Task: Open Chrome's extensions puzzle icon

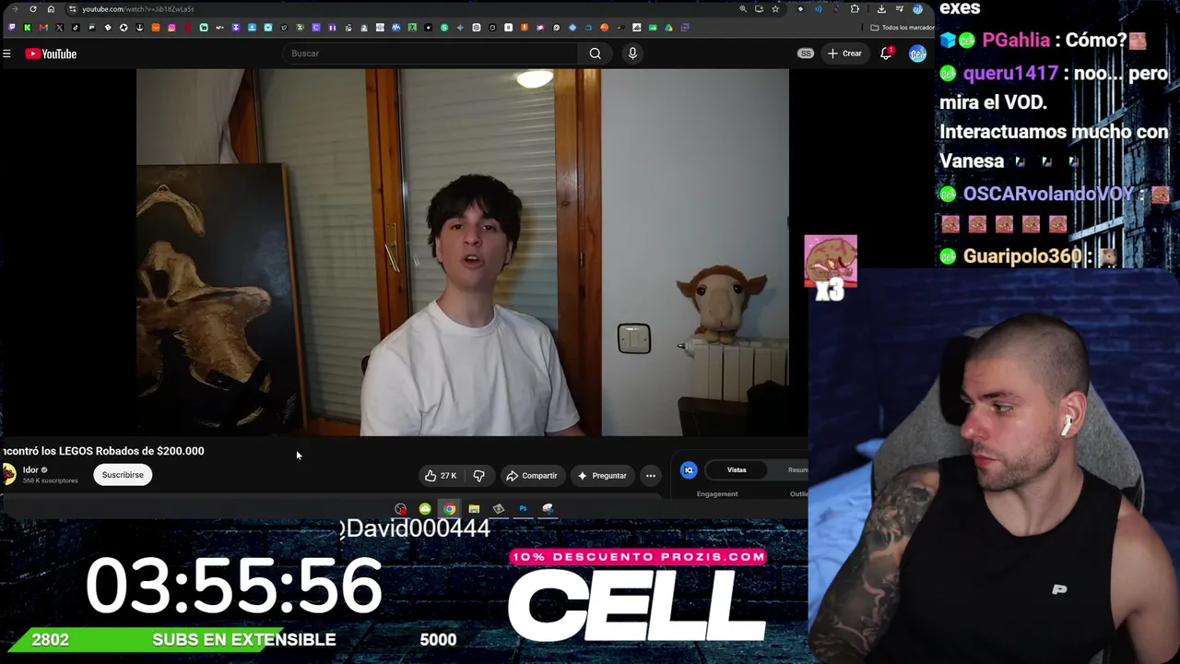Action: pyautogui.click(x=855, y=9)
